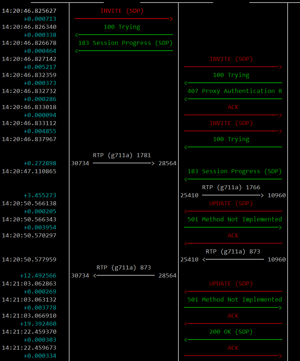Select RTP (g711a) 873 between 30734 and 28564
Image resolution: width=300 pixels, height=361 pixels.
tap(124, 268)
